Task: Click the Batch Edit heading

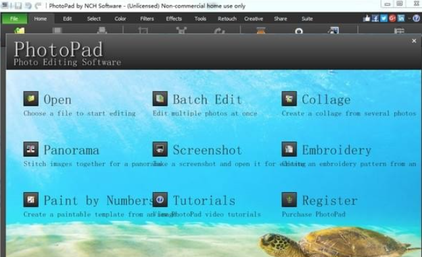Action: [207, 100]
